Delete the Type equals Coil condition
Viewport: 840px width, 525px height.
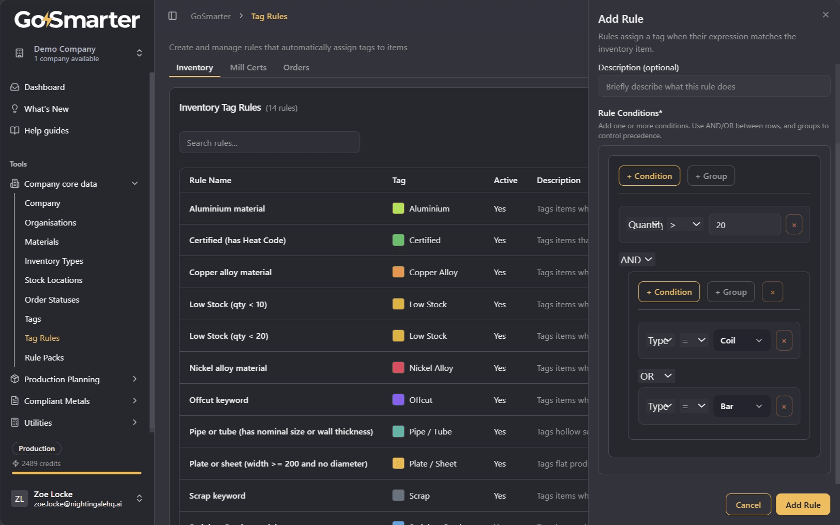point(784,341)
